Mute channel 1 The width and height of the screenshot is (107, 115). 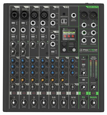(14, 93)
